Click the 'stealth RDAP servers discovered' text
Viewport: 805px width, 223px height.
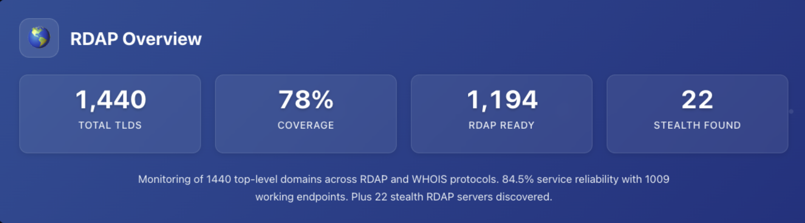point(471,197)
